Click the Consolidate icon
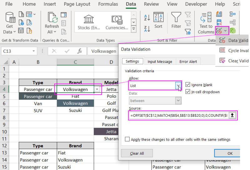Screen dimensions: 250x170 coord(232,14)
